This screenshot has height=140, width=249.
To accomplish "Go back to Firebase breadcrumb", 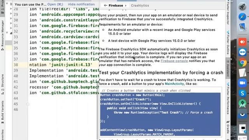I will click(x=116, y=5).
